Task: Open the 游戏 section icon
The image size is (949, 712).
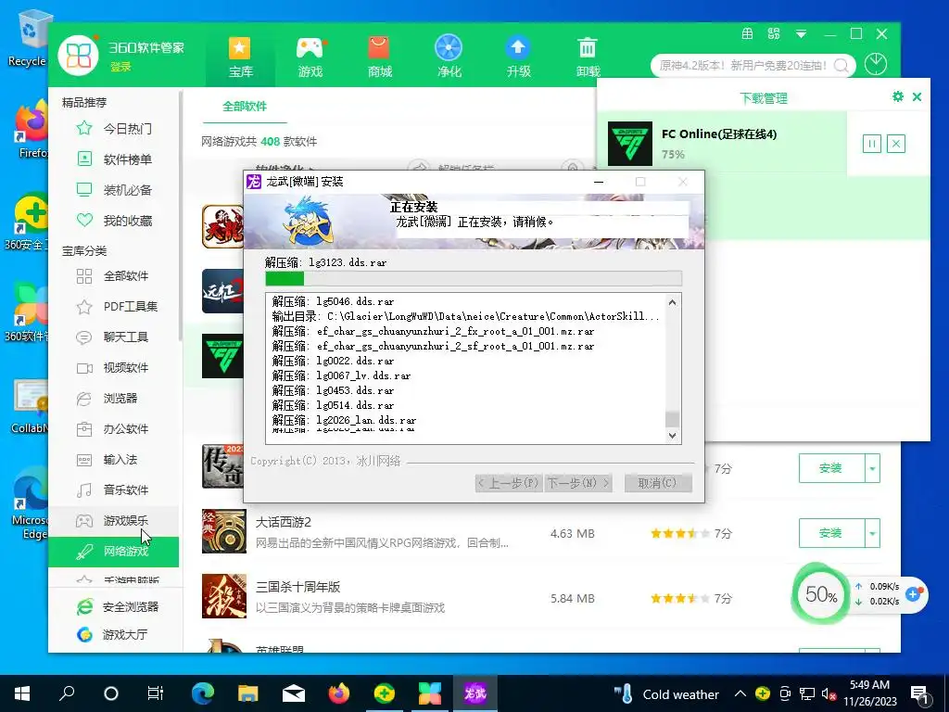Action: tap(310, 57)
